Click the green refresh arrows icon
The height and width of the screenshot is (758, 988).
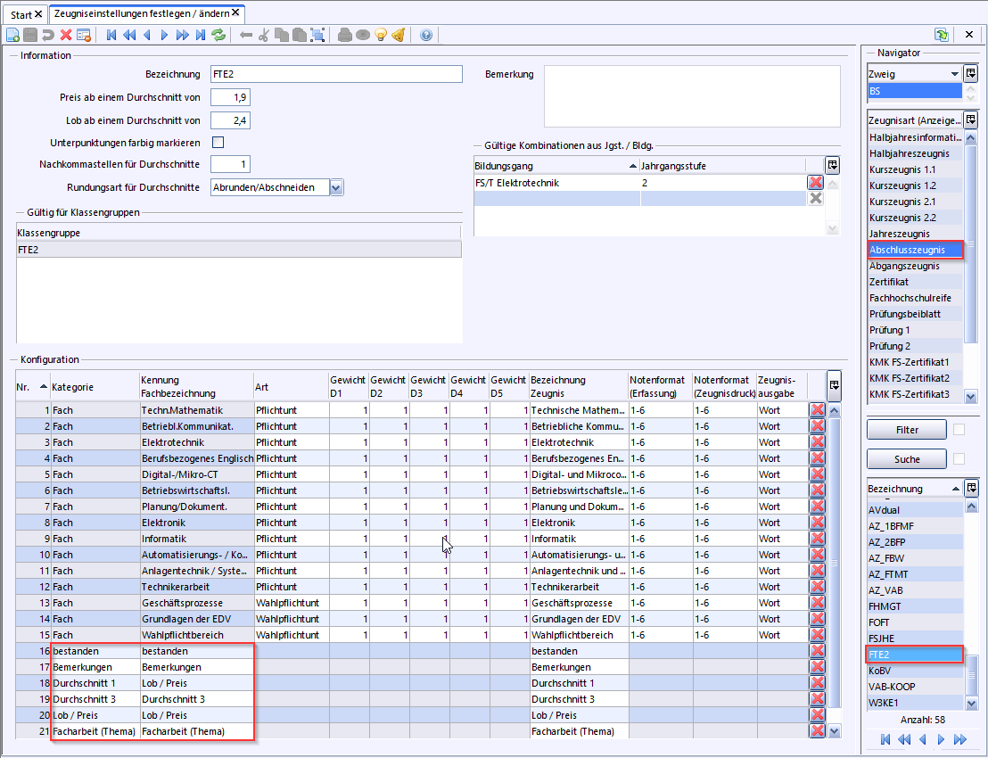(218, 35)
